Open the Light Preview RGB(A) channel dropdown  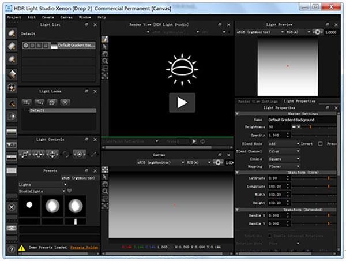(298, 32)
